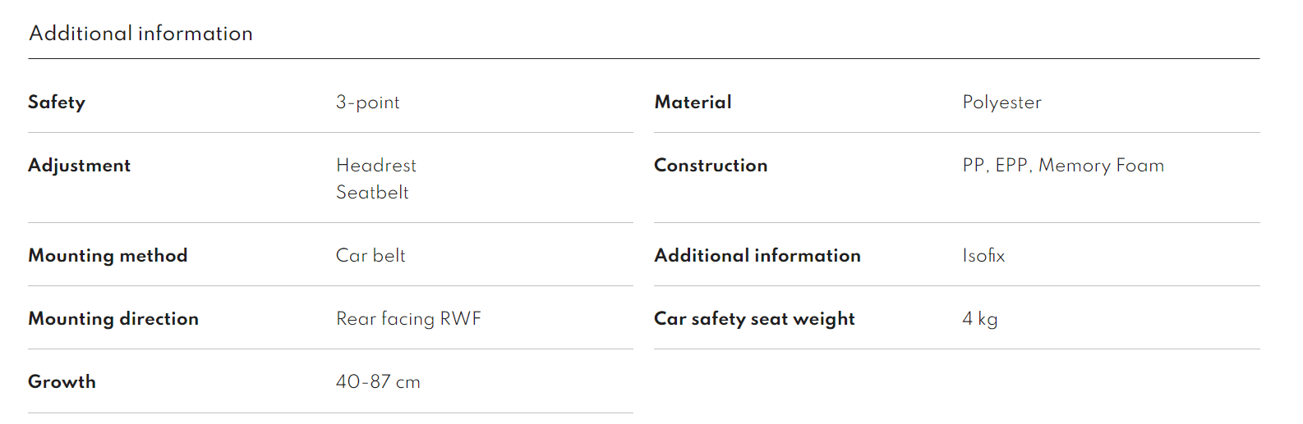Click the "Mounting direction" label
1303x424 pixels.
[x=113, y=319]
